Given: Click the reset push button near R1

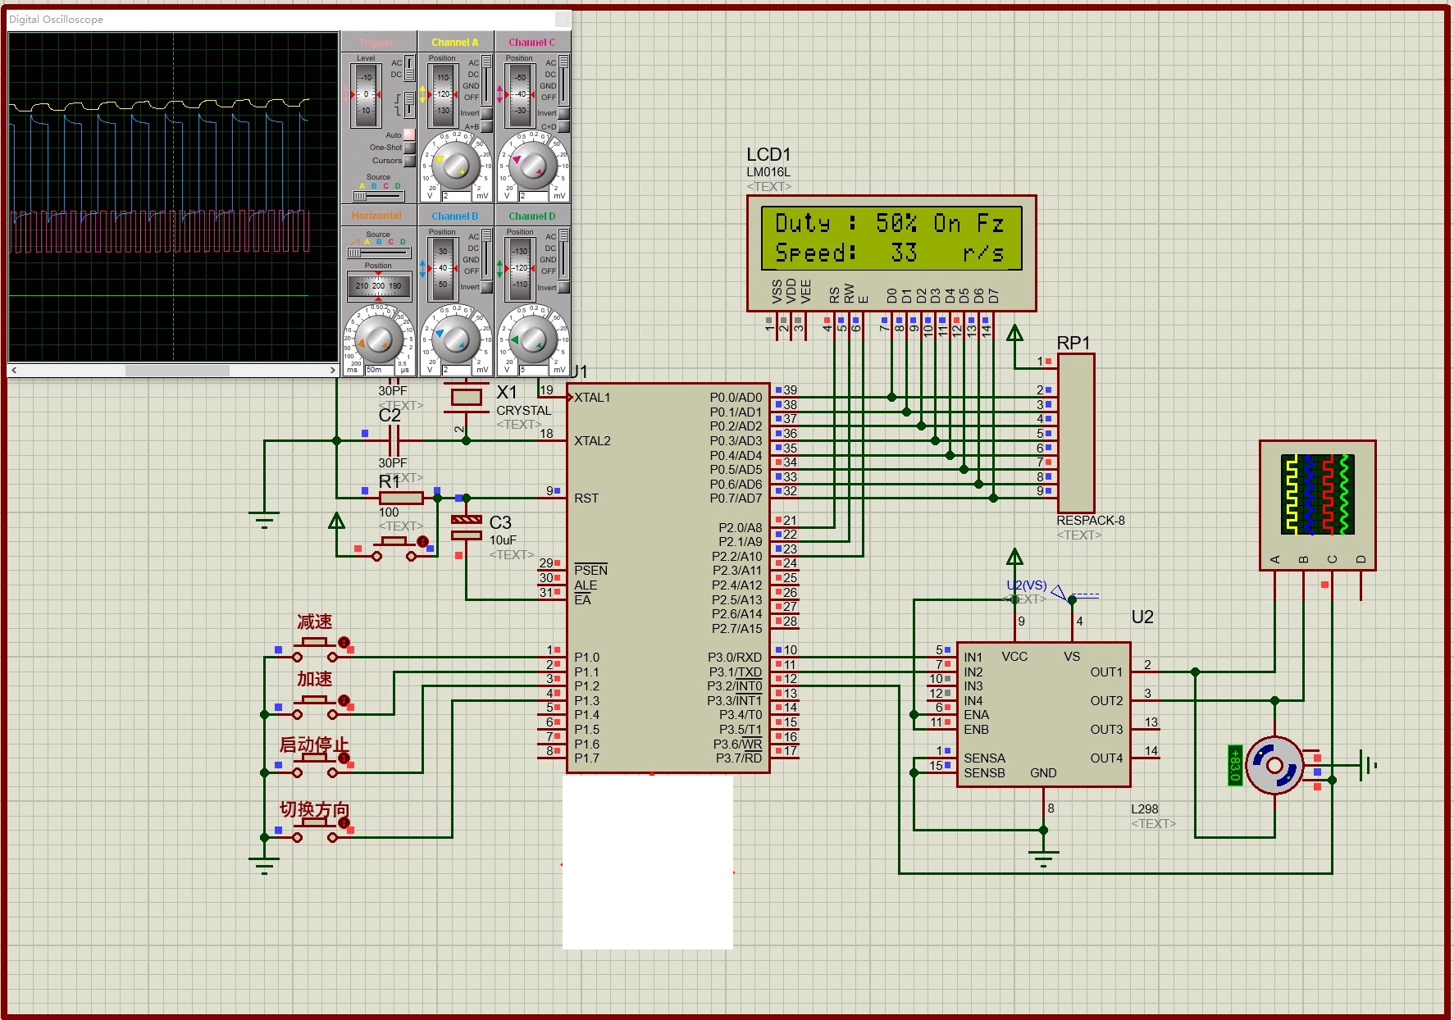Looking at the screenshot, I should 395,548.
